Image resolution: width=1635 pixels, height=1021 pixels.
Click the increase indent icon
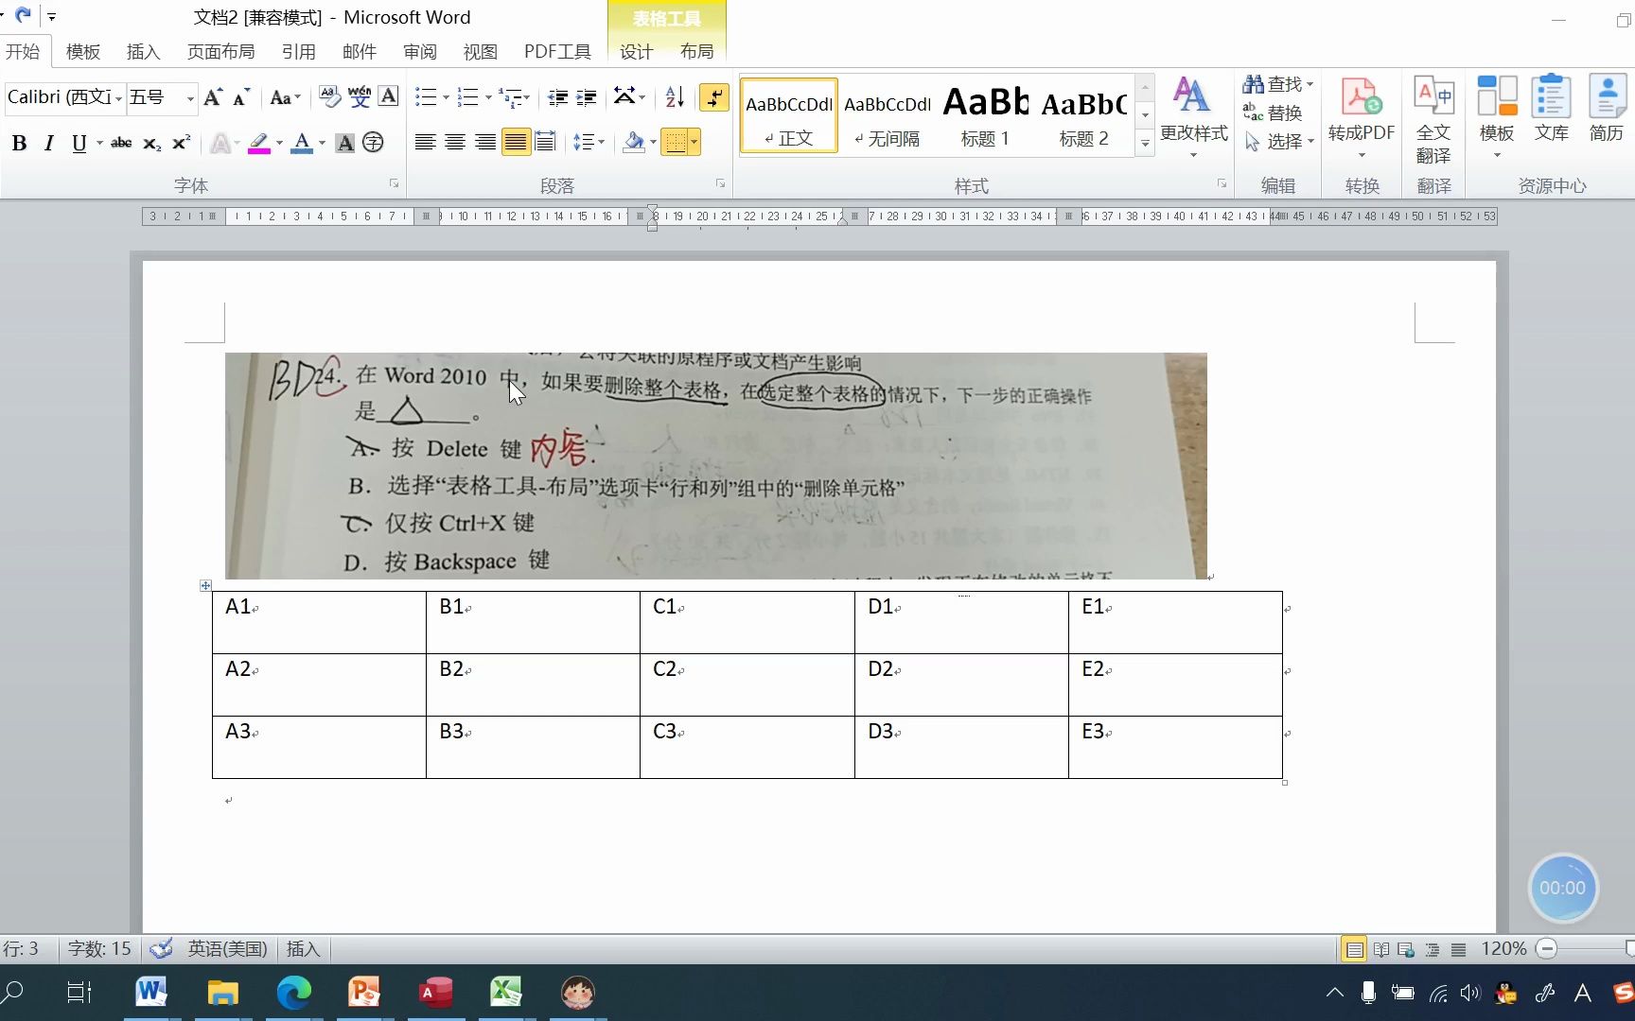[587, 96]
